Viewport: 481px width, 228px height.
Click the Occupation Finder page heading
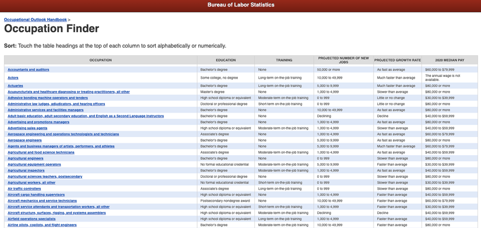point(51,29)
